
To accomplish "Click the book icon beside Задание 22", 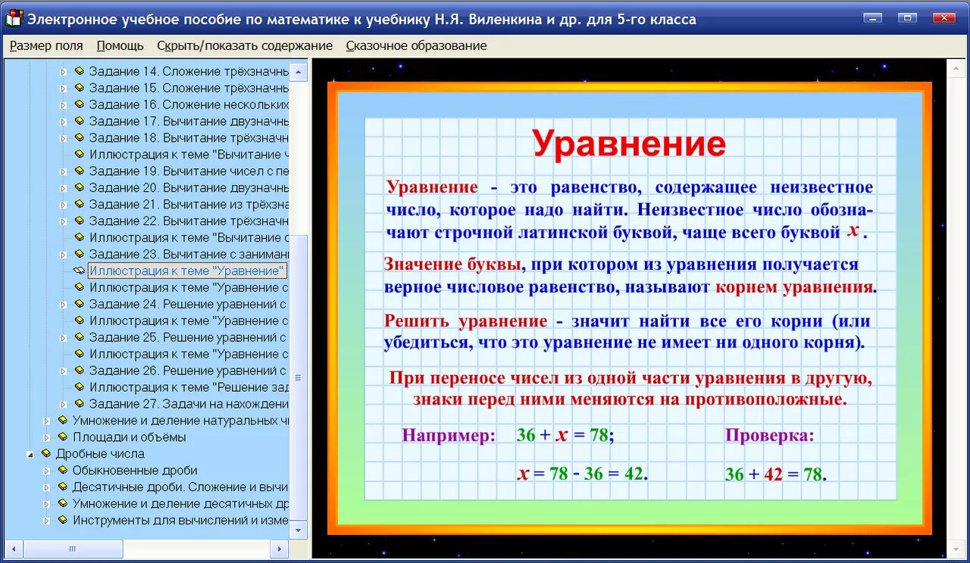I will pyautogui.click(x=79, y=221).
